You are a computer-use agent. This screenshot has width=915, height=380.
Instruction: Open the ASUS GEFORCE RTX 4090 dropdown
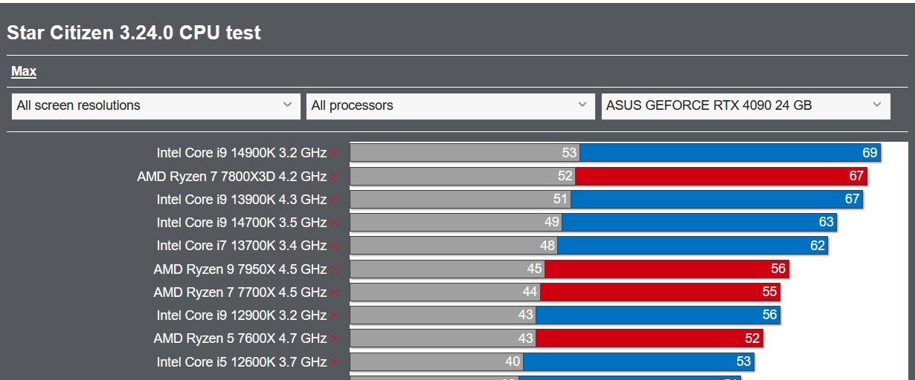[x=745, y=105]
